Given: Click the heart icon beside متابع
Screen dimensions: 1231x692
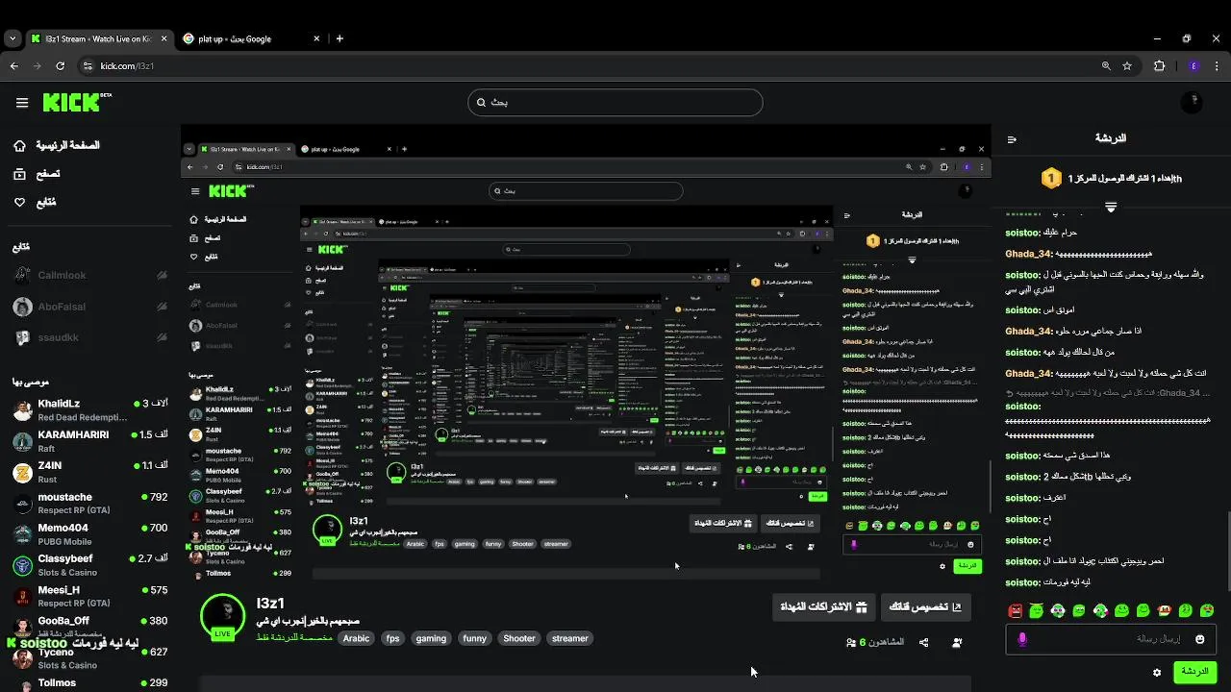Looking at the screenshot, I should click(20, 202).
